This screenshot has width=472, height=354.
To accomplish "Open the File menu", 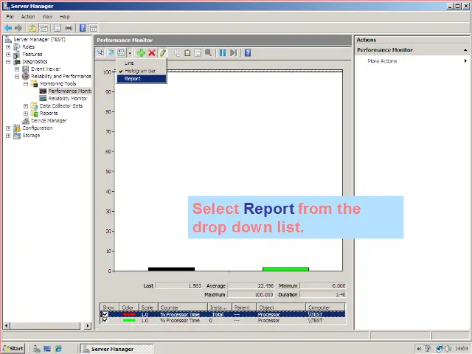I will tap(10, 17).
